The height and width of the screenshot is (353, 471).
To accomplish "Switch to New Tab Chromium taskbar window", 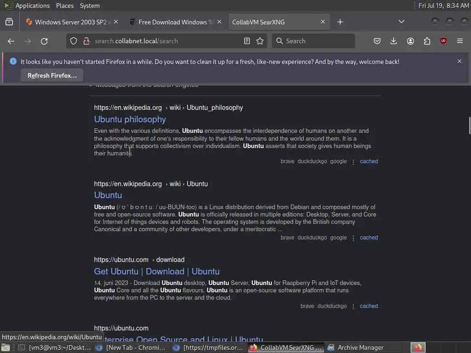I will 131,347.
